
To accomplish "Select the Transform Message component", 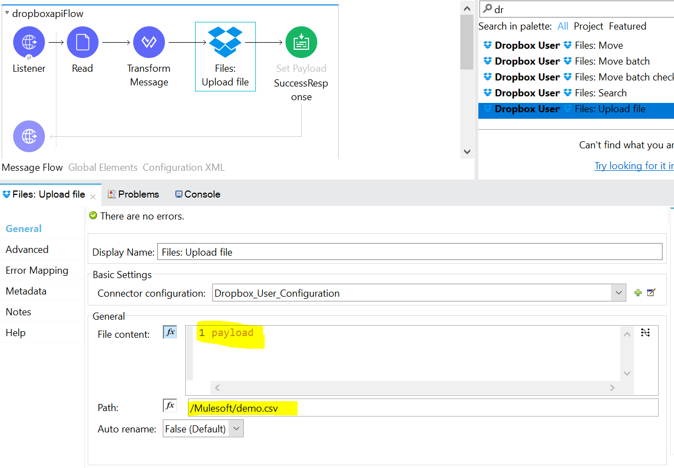I will click(x=148, y=42).
